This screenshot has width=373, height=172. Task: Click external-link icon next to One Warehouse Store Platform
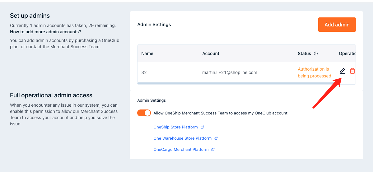click(216, 138)
